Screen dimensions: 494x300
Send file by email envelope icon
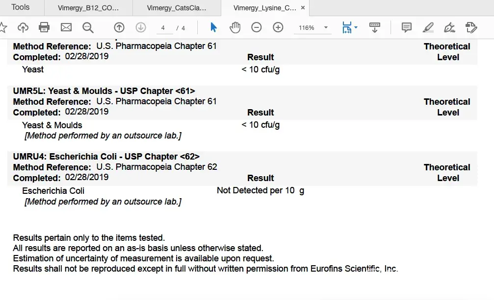point(66,27)
